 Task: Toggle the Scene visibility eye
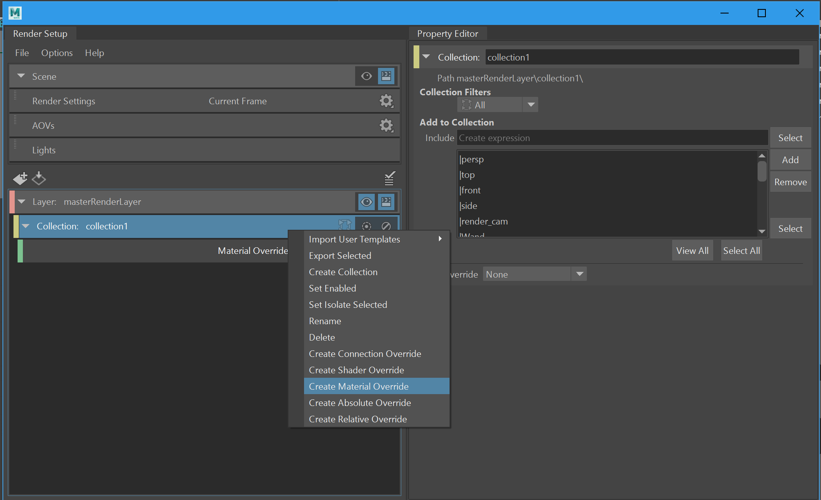coord(366,76)
